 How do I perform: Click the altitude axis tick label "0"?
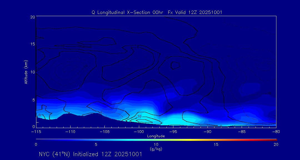pos(33,126)
